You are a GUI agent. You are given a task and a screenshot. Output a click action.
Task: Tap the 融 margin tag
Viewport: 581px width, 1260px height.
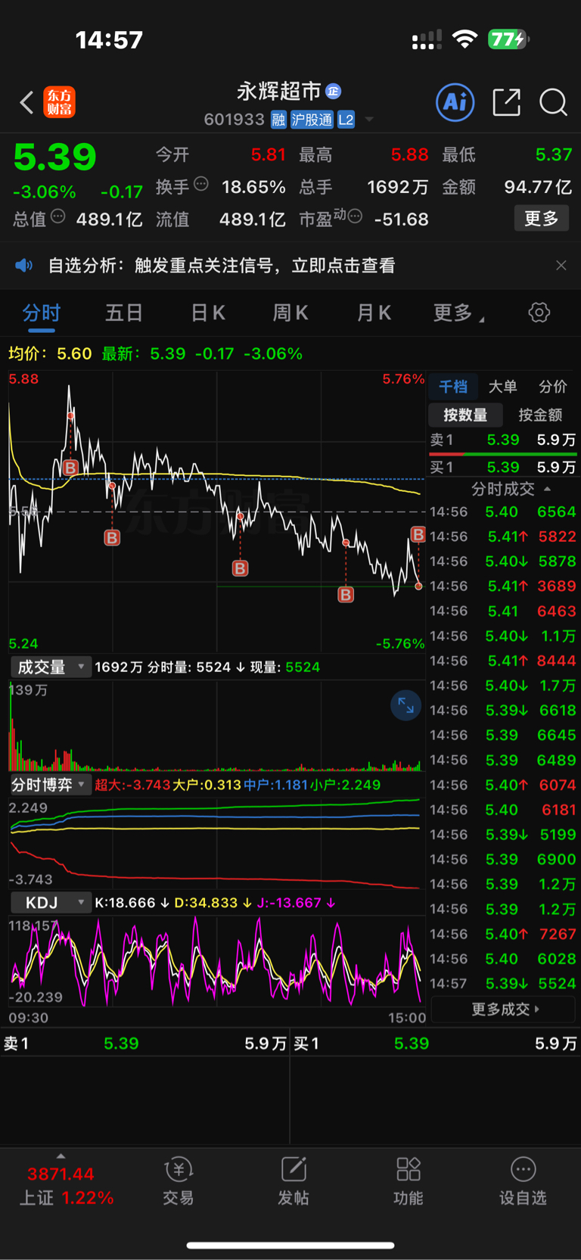[278, 120]
